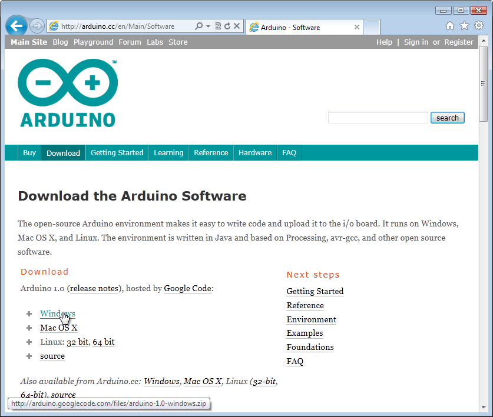Open the Hardware navigation tab
The height and width of the screenshot is (417, 493).
255,152
